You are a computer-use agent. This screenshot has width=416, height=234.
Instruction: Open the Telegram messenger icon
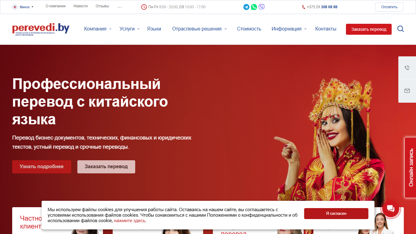click(x=246, y=7)
